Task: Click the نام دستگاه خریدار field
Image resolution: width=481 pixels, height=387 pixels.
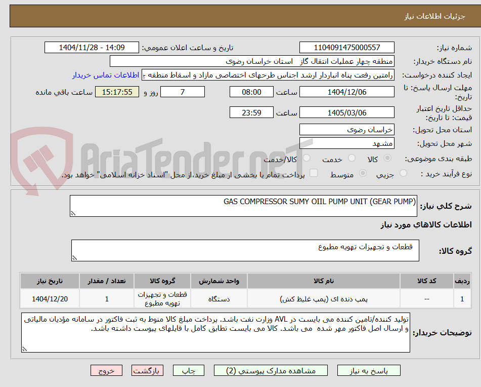Action: [x=252, y=61]
